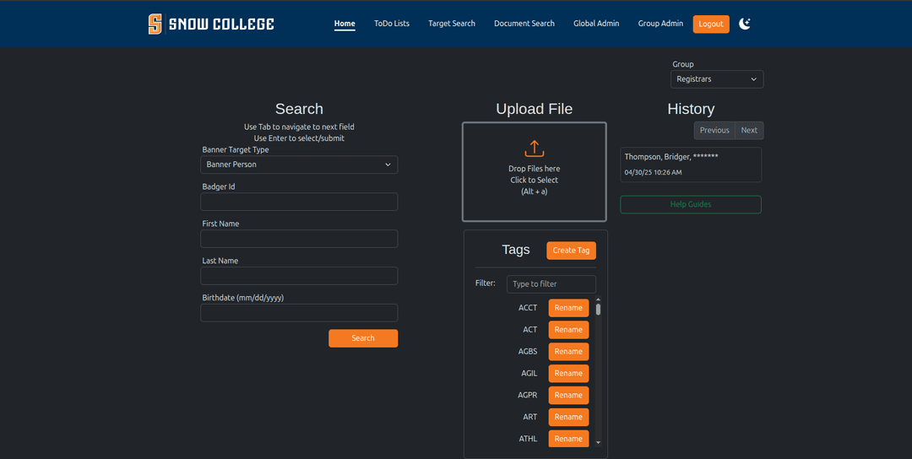Toggle dark mode moon icon

(745, 24)
